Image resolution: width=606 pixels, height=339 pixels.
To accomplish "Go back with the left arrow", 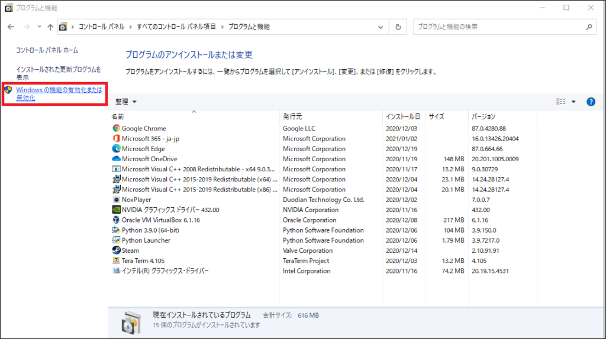I will pyautogui.click(x=11, y=27).
